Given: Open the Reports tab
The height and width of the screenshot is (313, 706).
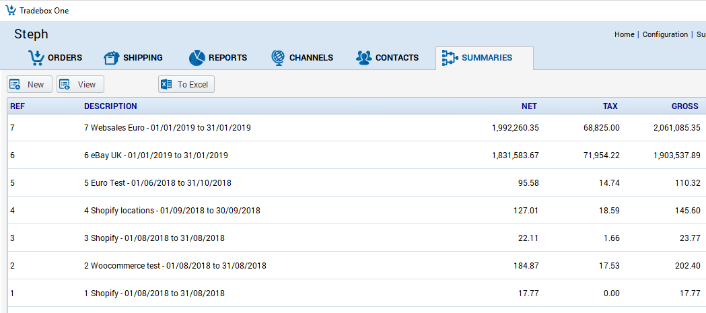Looking at the screenshot, I should click(227, 58).
